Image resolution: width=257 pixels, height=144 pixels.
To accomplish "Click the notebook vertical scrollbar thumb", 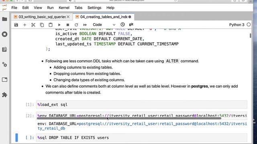I will coord(251,36).
